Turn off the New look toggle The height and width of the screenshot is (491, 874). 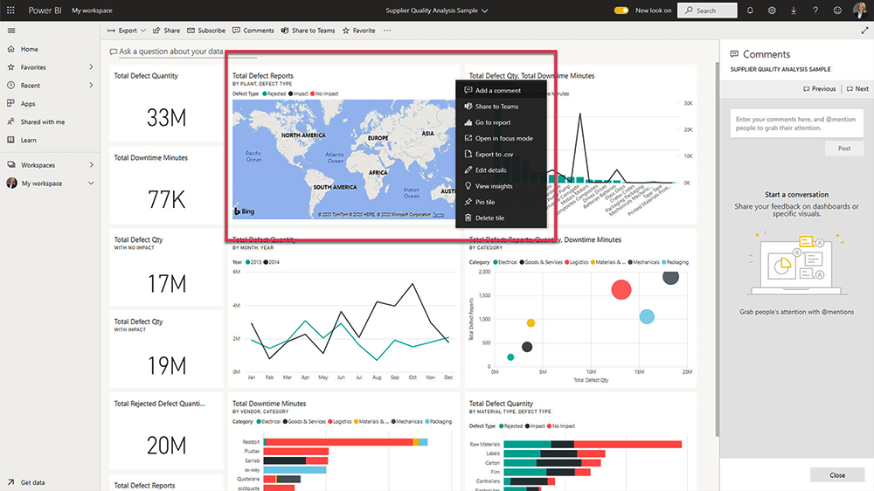click(621, 10)
